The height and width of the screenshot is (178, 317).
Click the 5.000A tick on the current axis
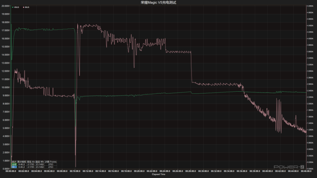click(310, 6)
